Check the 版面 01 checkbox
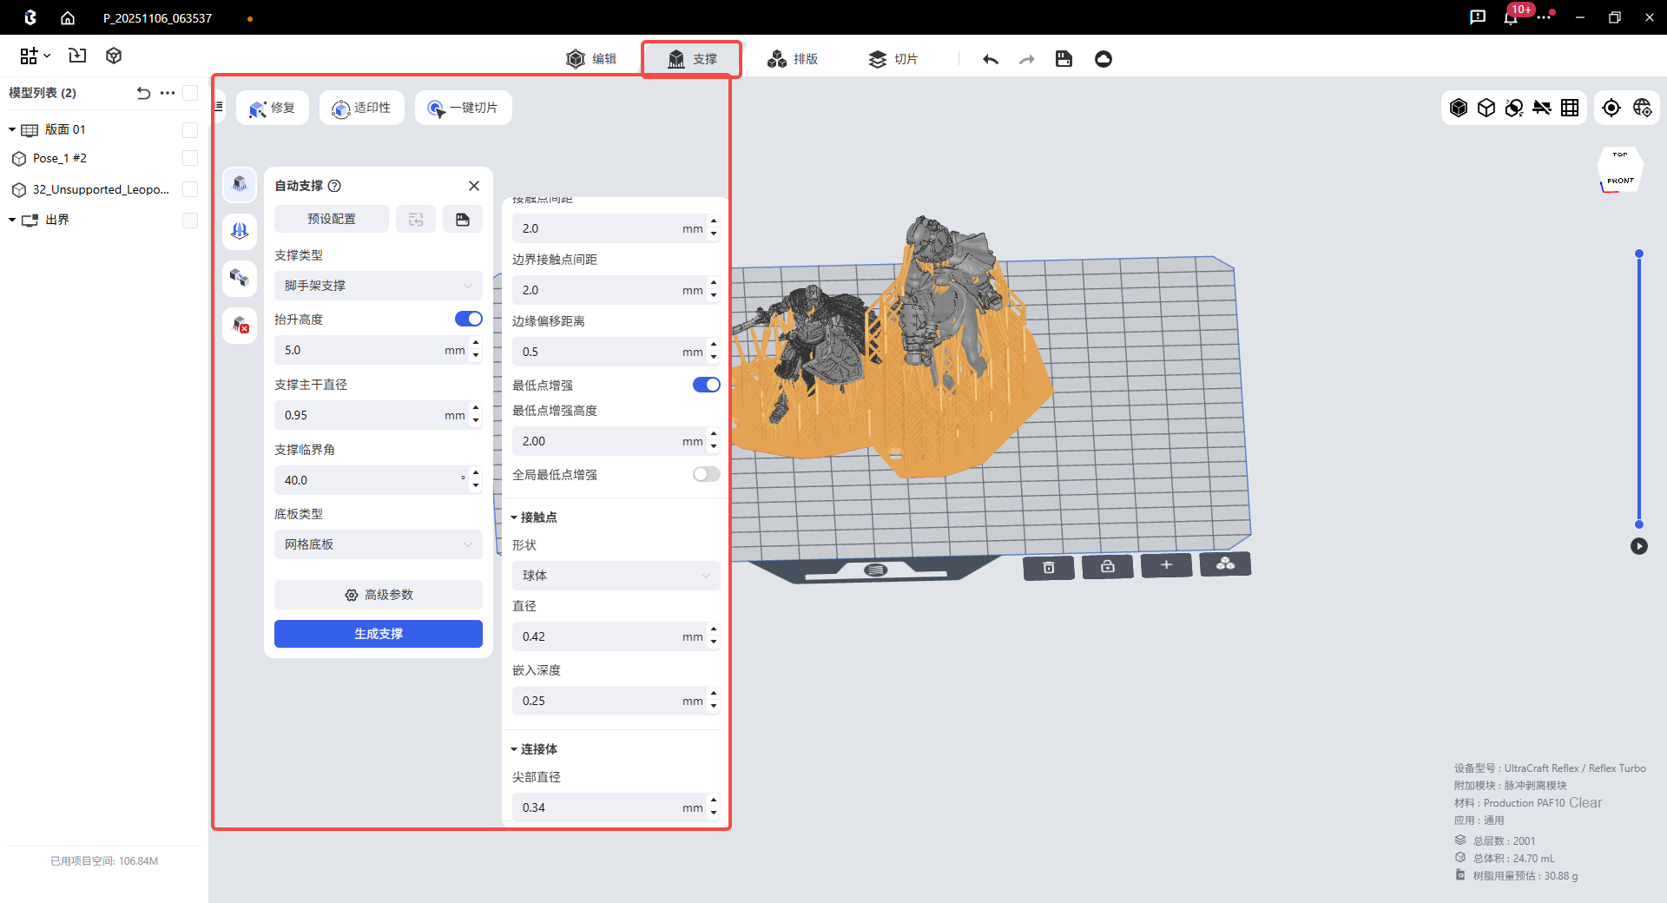The width and height of the screenshot is (1667, 903). coord(190,130)
